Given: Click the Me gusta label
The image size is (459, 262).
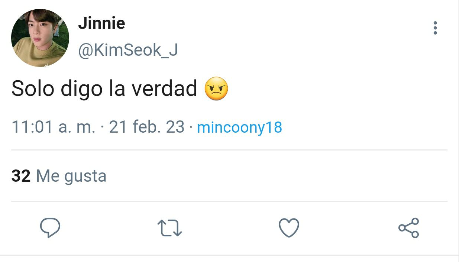Looking at the screenshot, I should (71, 176).
